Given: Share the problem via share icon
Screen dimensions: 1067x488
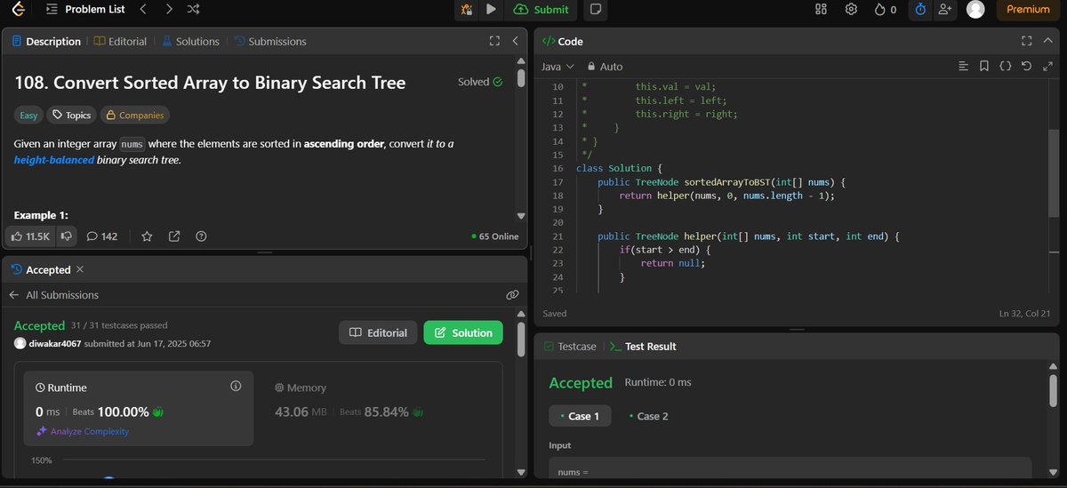Looking at the screenshot, I should pos(174,236).
